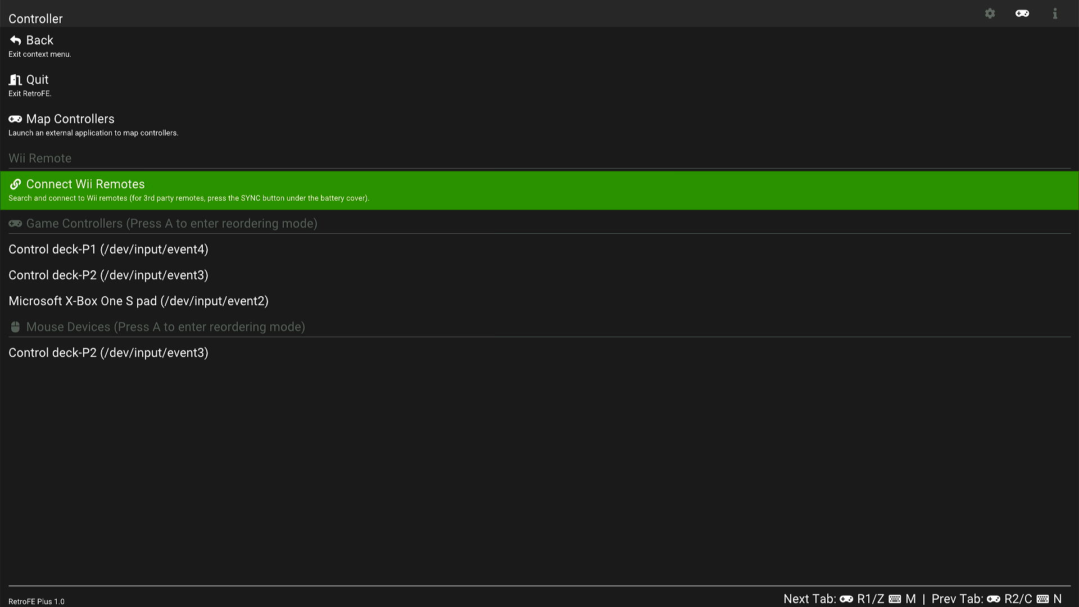This screenshot has width=1079, height=607.
Task: Click the mouse icon beside Mouse Devices
Action: pos(15,327)
